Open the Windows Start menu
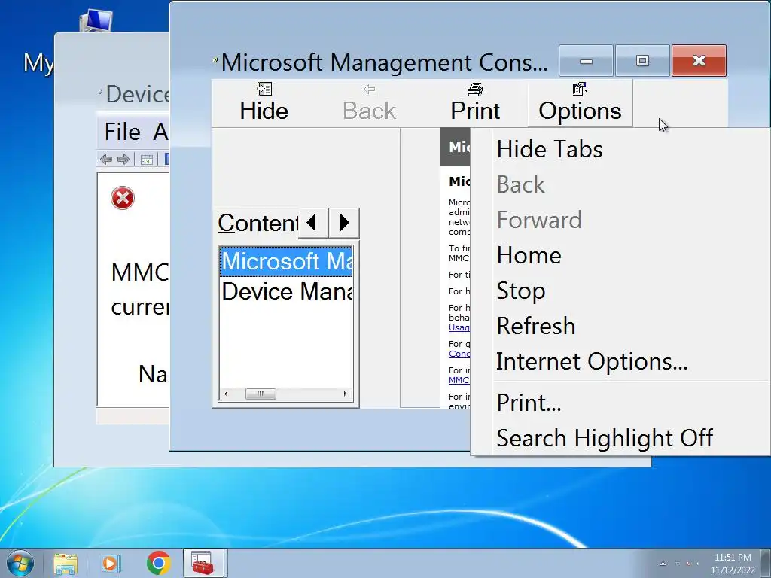The width and height of the screenshot is (771, 578). click(20, 563)
